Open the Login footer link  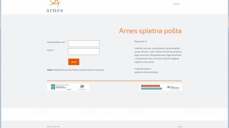180,127
